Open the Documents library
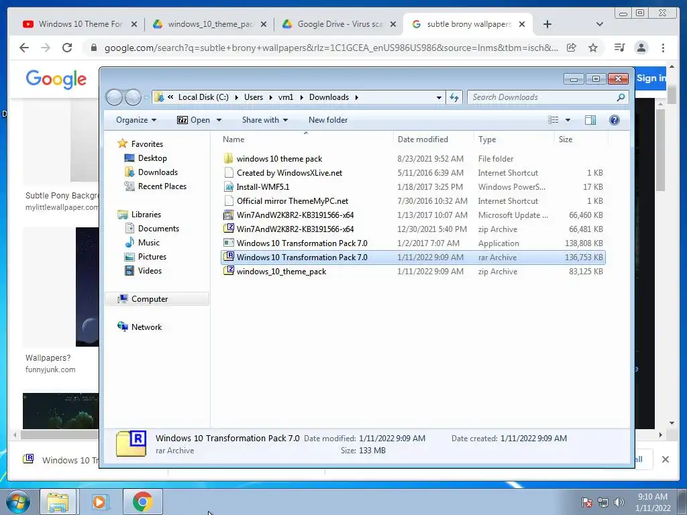The image size is (687, 515). tap(158, 229)
